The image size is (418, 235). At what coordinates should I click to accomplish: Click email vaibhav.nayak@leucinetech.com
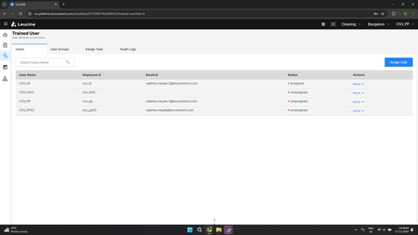pos(170,110)
